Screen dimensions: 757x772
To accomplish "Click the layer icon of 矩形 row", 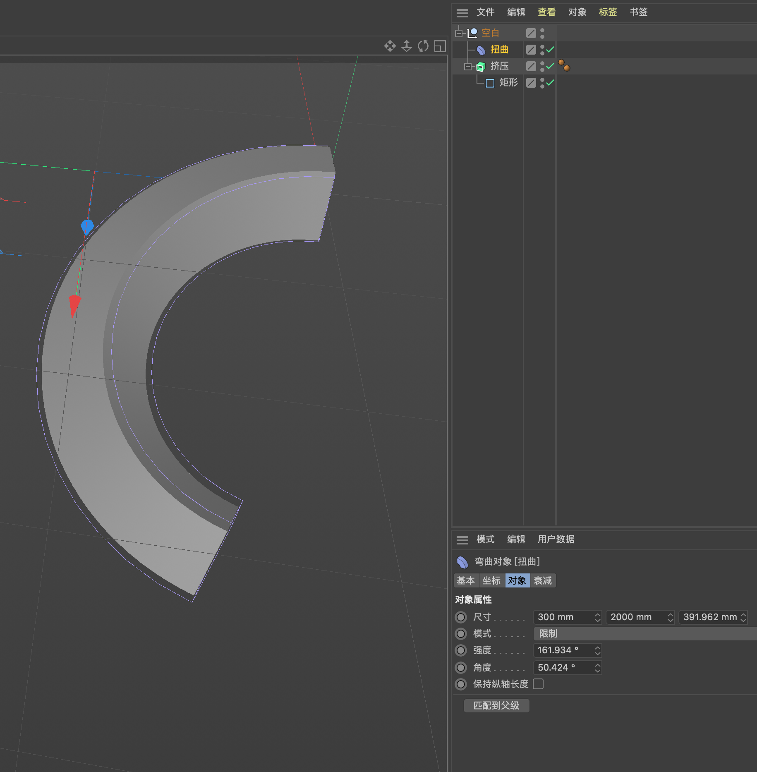I will click(x=531, y=83).
